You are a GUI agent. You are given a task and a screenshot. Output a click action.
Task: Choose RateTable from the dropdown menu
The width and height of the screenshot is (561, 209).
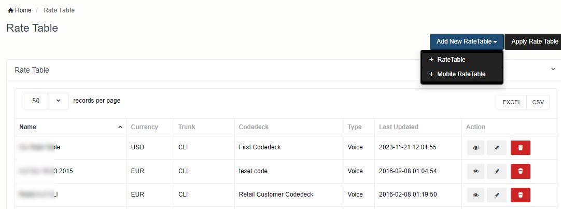tap(451, 60)
